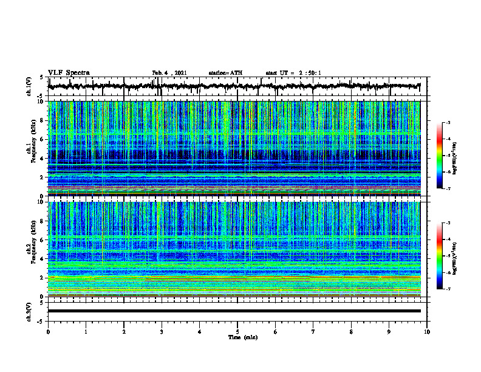This screenshot has width=481, height=372.
Task: Click the time axis tick label "5"
Action: (x=237, y=332)
